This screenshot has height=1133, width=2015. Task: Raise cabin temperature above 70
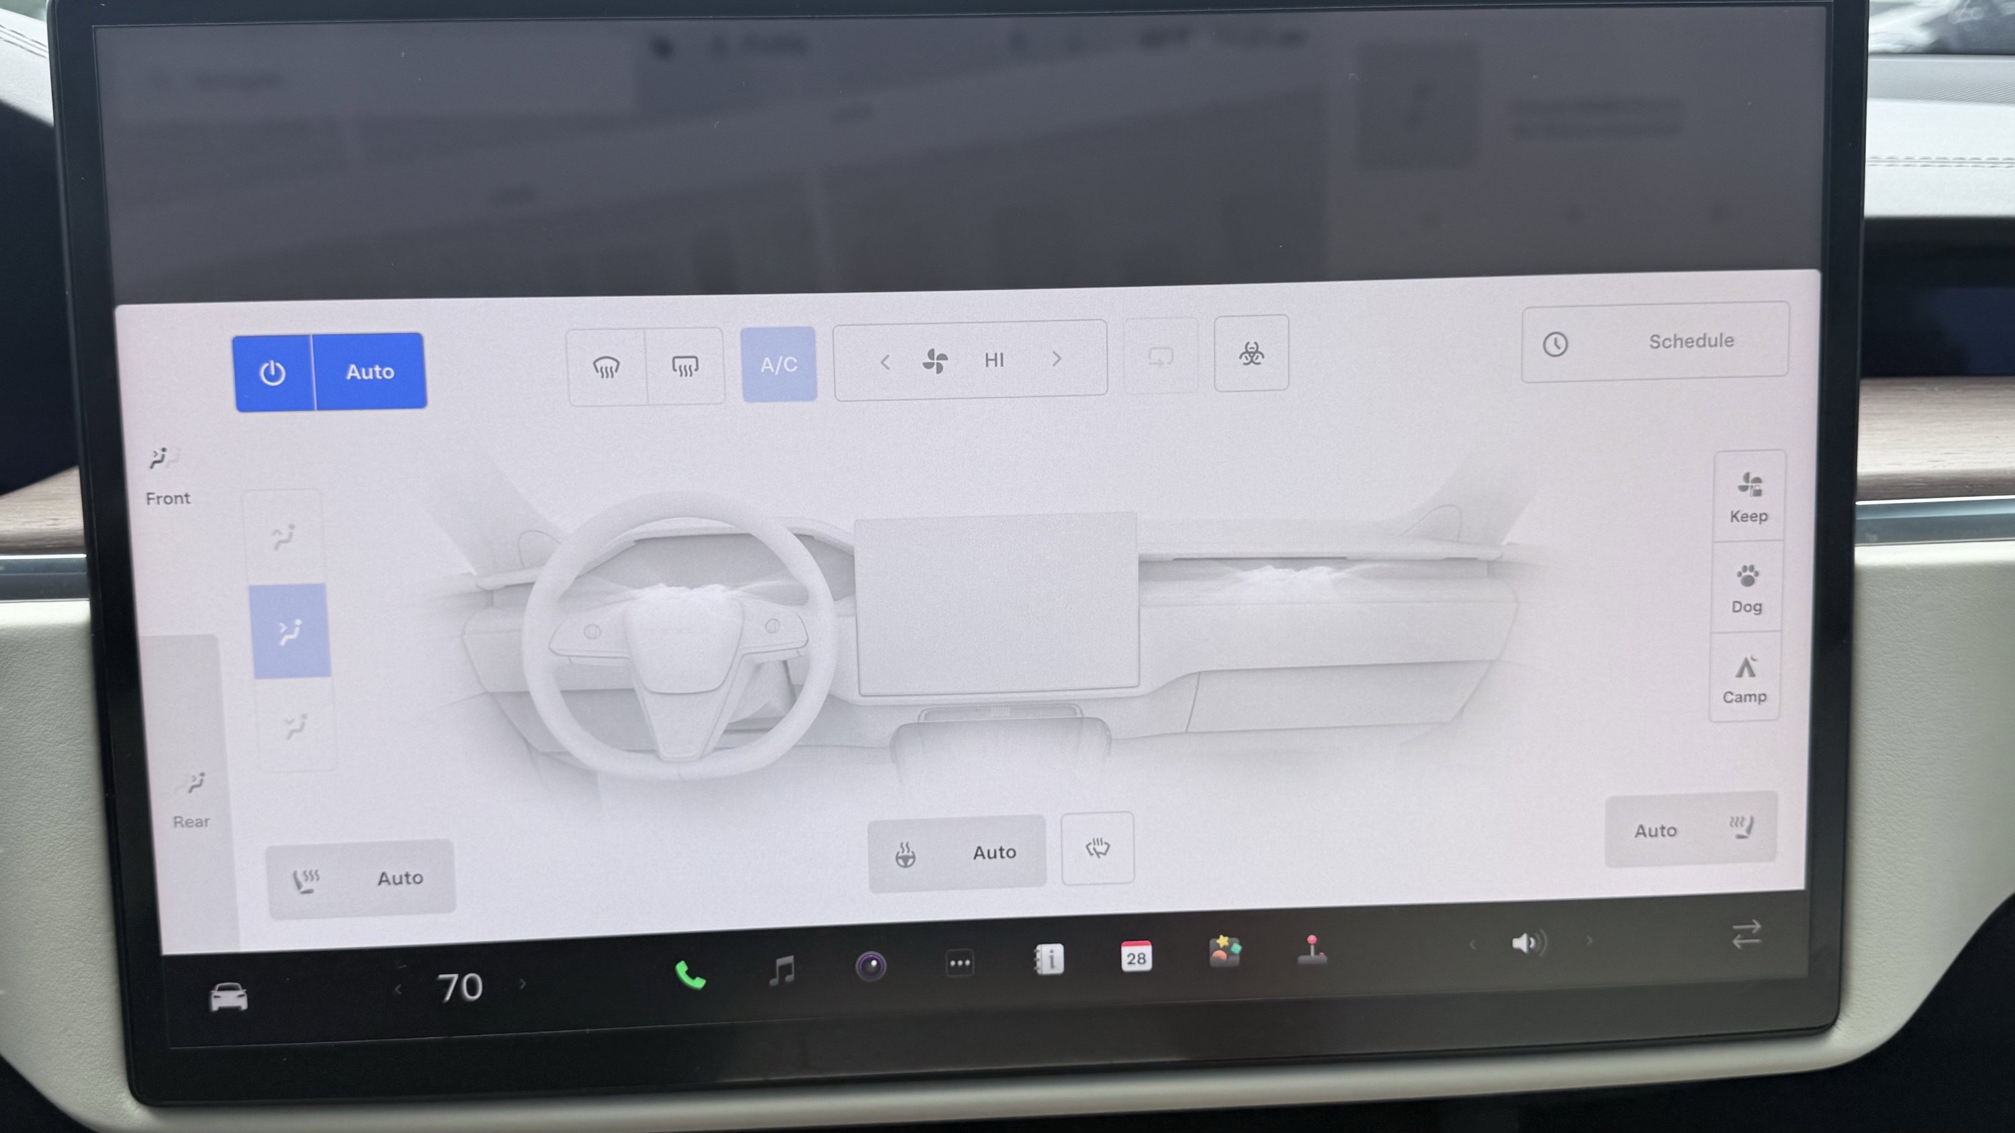point(522,985)
